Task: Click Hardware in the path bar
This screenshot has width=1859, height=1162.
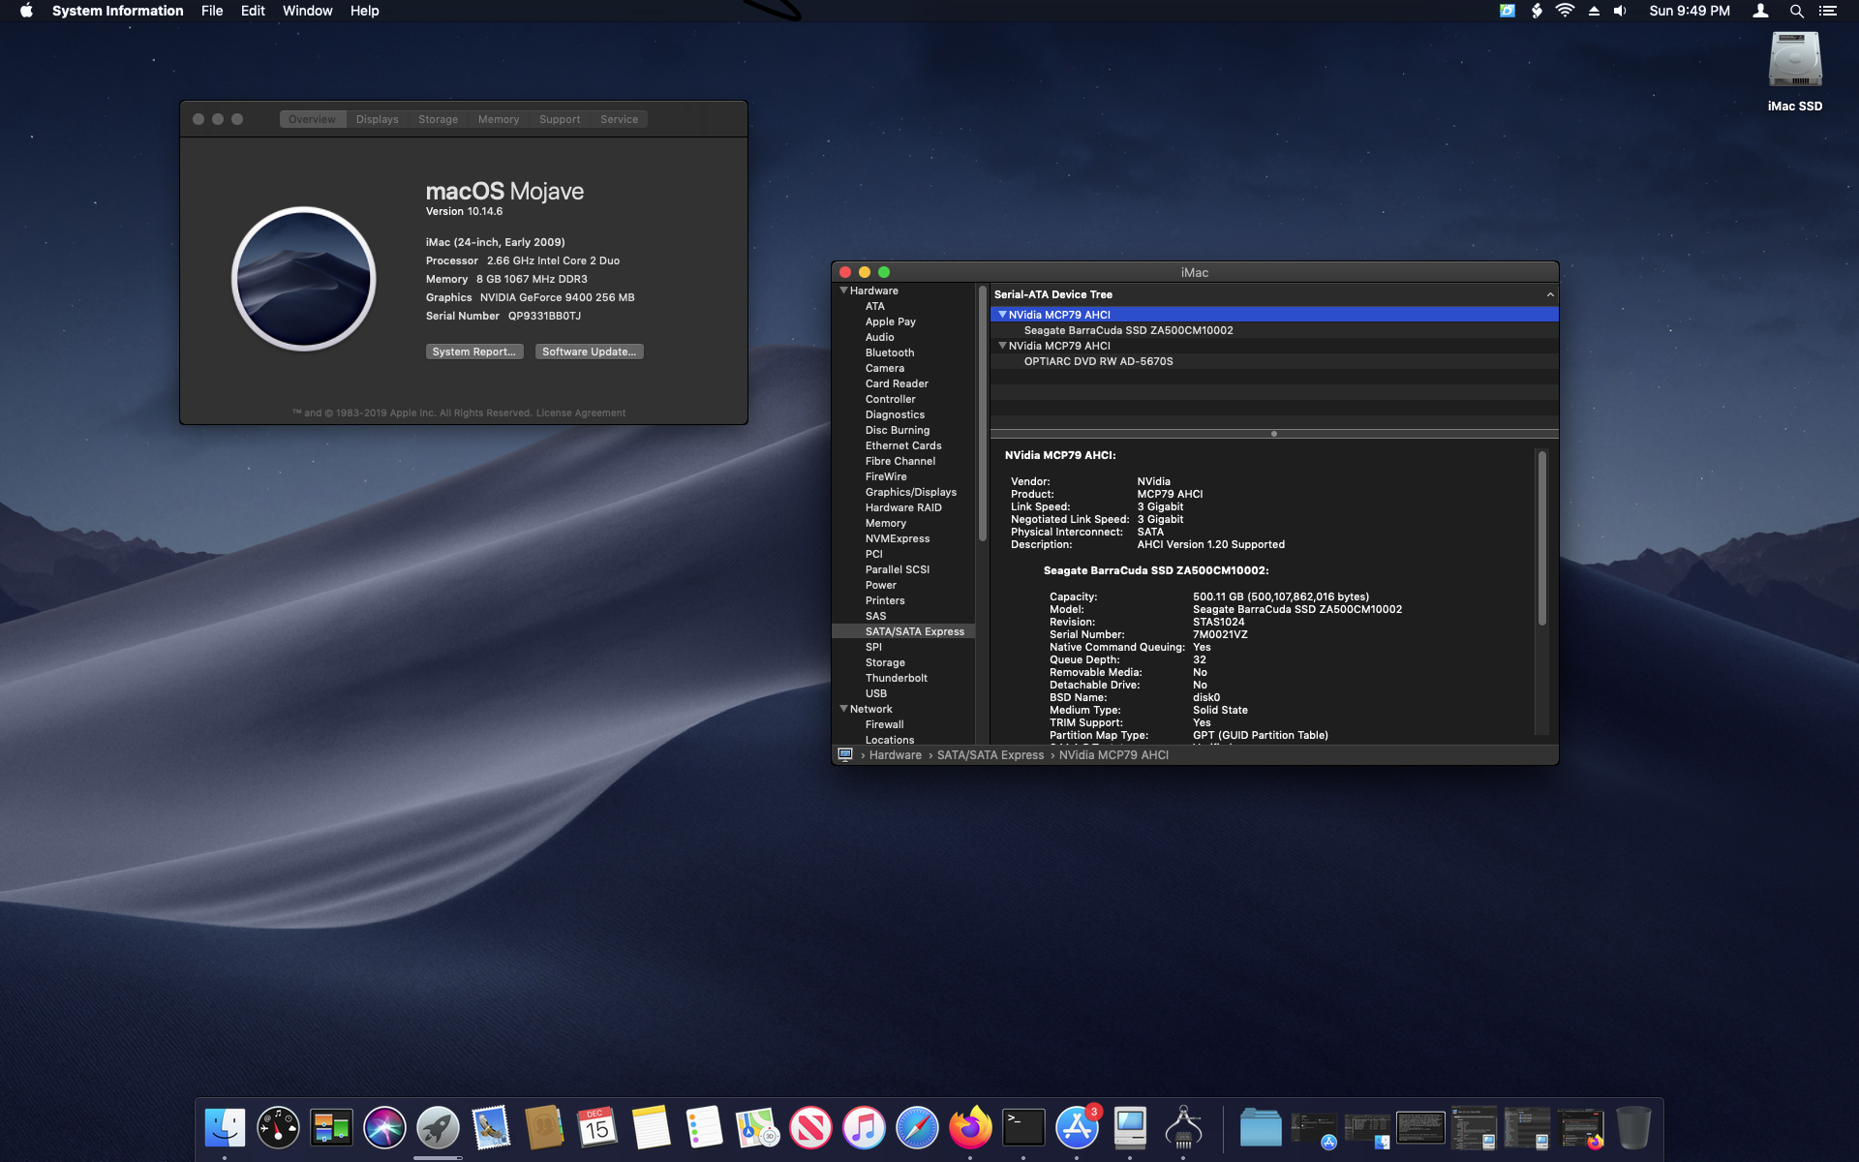Action: pos(896,755)
